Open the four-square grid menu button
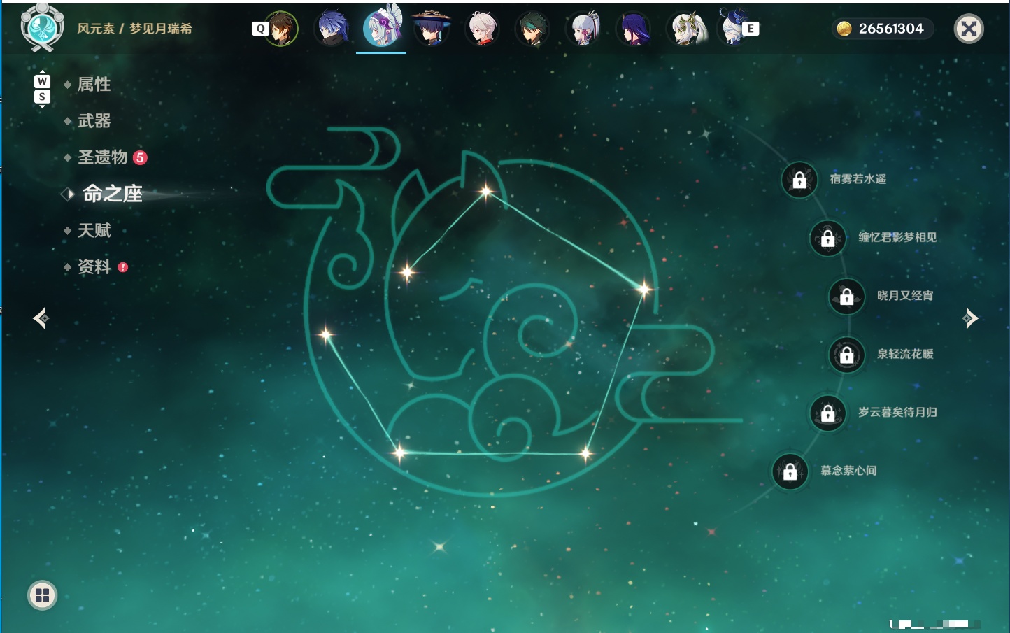1010x633 pixels. point(42,595)
